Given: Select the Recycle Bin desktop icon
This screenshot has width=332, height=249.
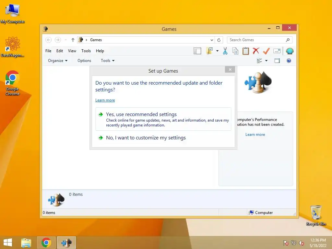Looking at the screenshot, I should (x=316, y=215).
